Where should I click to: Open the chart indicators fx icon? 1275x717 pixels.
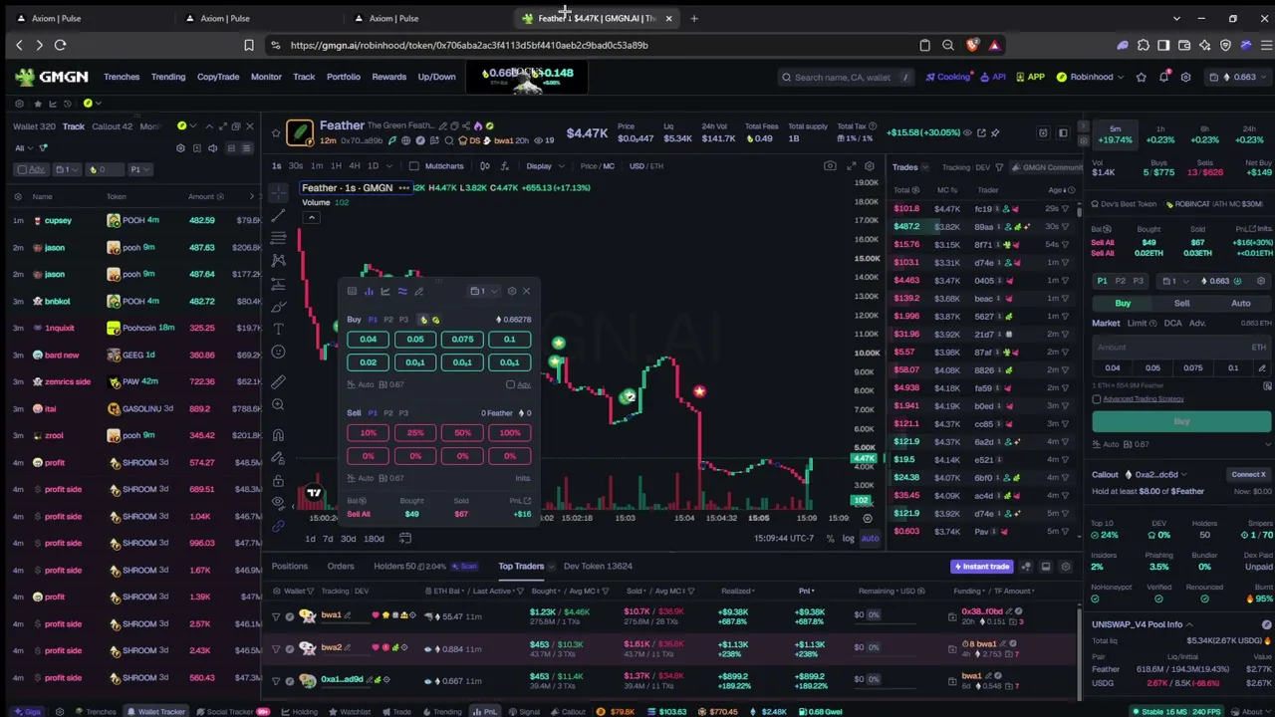click(x=505, y=166)
